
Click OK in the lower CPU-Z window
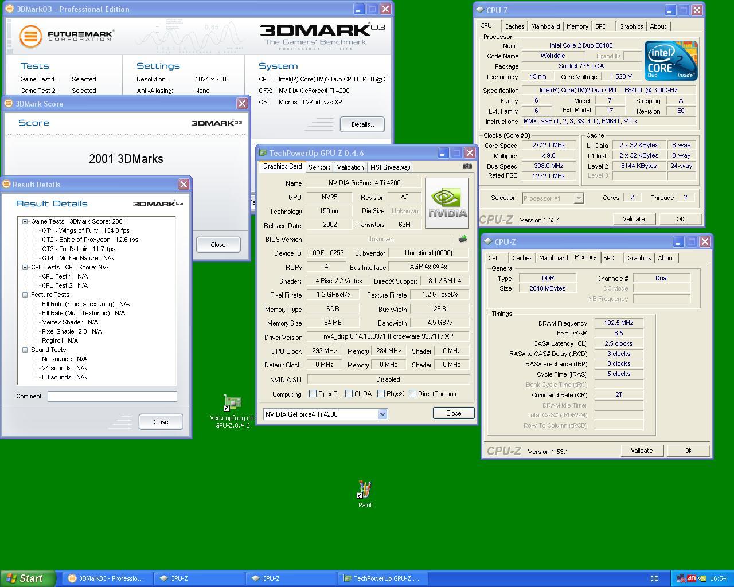pyautogui.click(x=688, y=451)
